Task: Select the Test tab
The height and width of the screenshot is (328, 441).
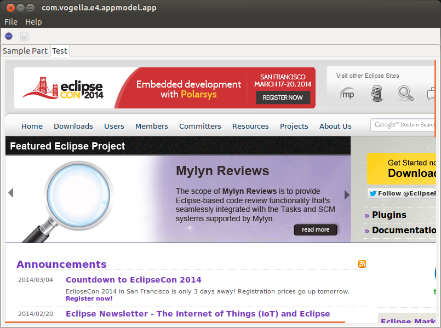Action: tap(60, 51)
